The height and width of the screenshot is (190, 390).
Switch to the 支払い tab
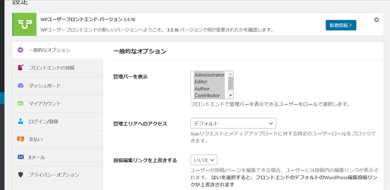(x=58, y=140)
